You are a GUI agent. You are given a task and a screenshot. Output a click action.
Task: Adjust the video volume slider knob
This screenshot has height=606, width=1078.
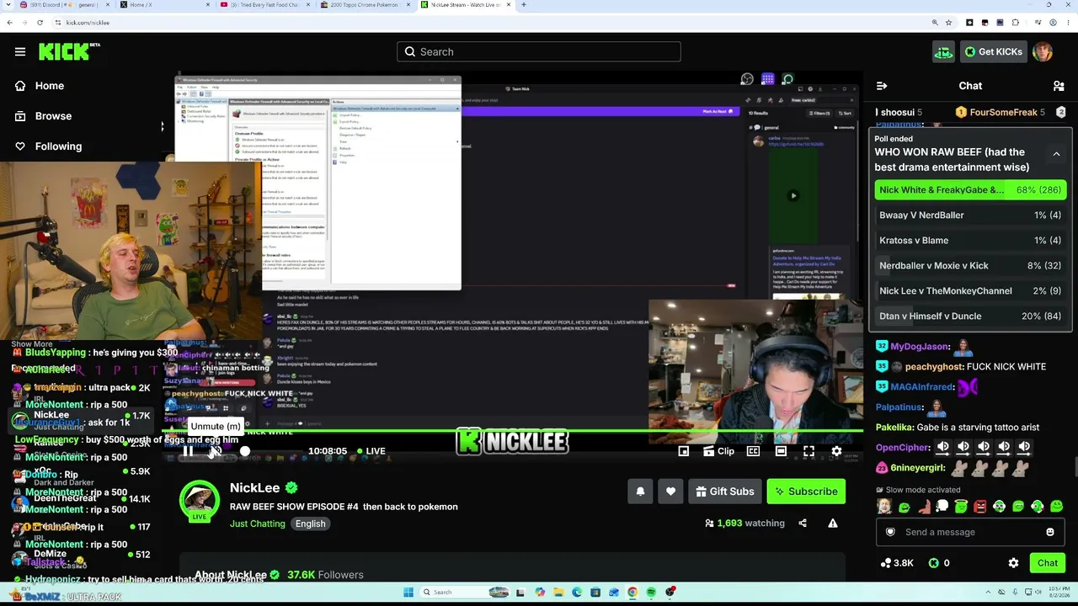[x=245, y=451]
